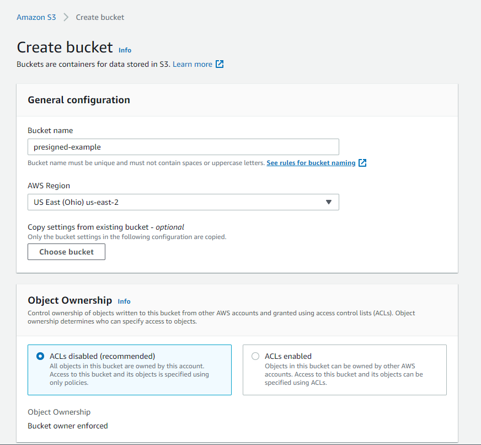Image resolution: width=481 pixels, height=445 pixels.
Task: Choose the ACLs enabled option card
Action: 345,370
